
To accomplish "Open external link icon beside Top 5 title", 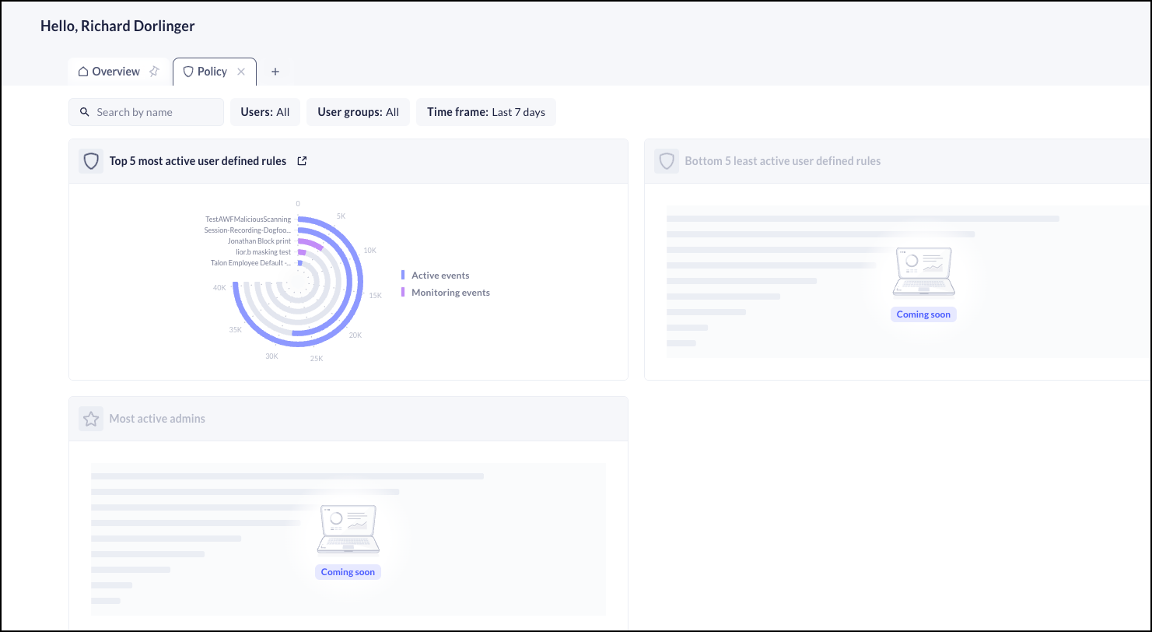I will point(303,161).
